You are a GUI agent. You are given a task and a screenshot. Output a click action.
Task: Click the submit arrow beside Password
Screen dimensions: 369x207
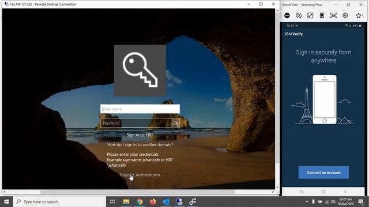coord(176,123)
